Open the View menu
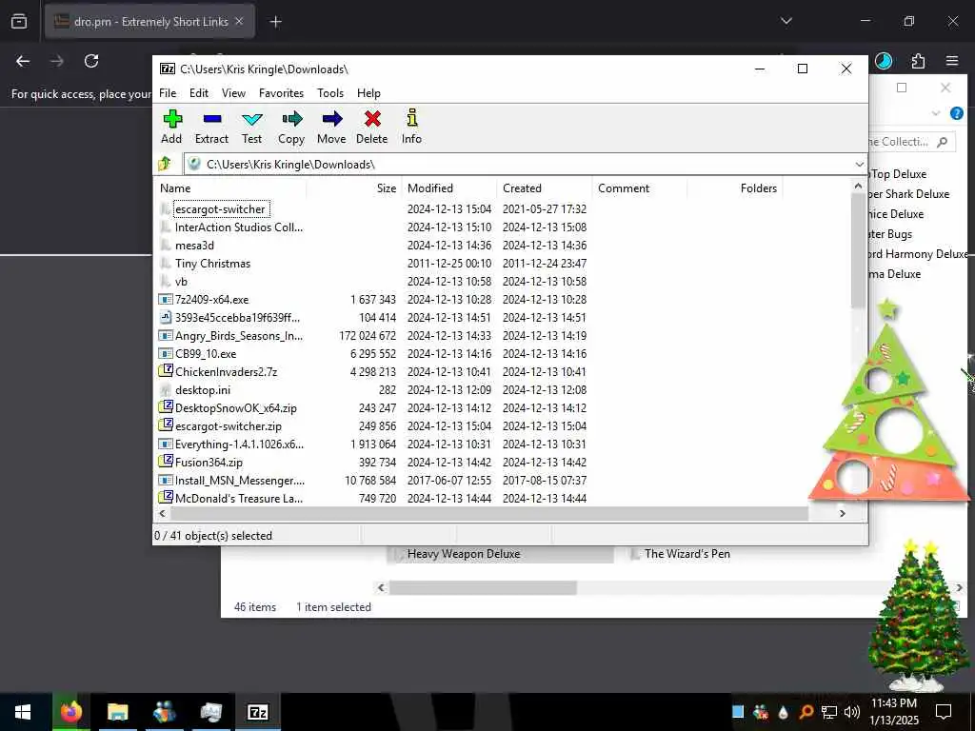The image size is (975, 731). click(x=234, y=93)
